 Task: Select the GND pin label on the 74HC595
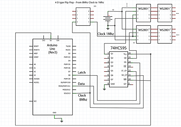click(x=113, y=84)
